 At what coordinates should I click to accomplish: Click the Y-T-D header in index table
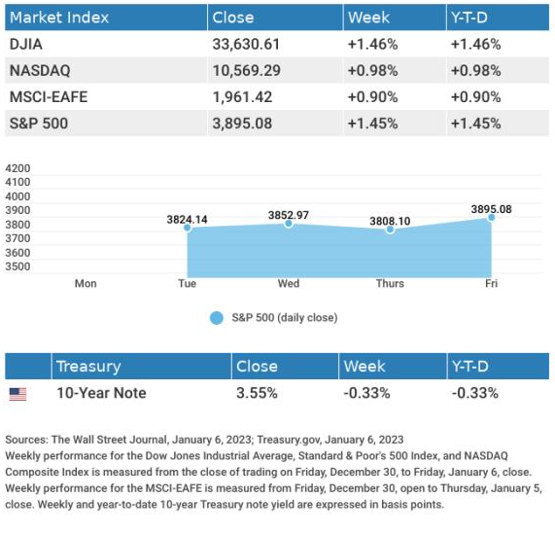(x=469, y=18)
